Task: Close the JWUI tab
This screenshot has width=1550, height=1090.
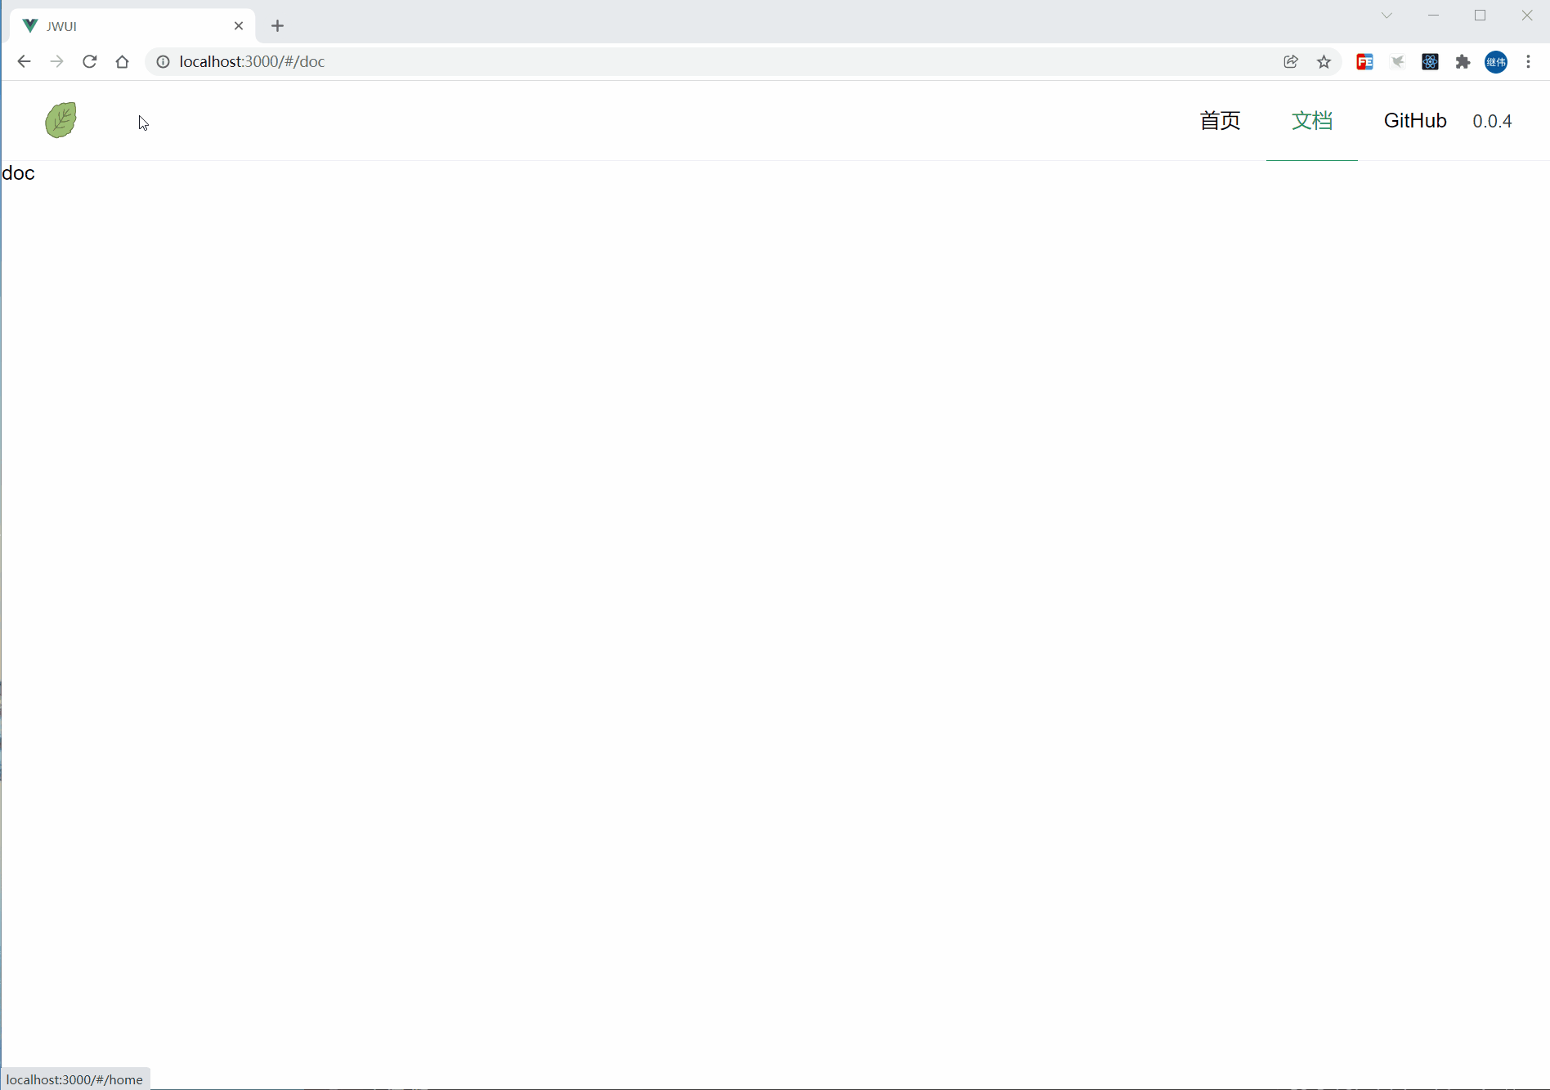Action: pyautogui.click(x=239, y=25)
